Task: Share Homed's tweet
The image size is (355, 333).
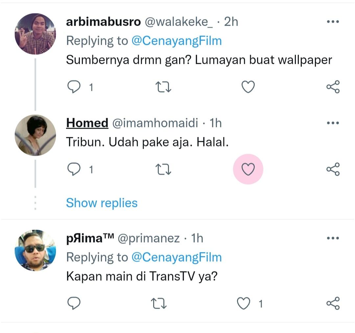Action: (x=333, y=169)
